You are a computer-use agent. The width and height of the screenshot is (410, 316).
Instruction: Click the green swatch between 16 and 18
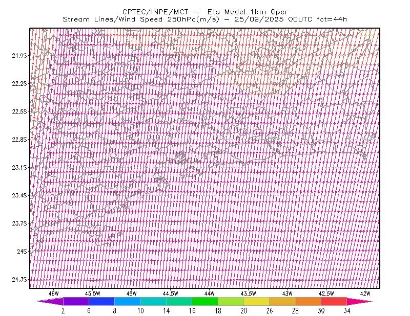[x=205, y=301]
